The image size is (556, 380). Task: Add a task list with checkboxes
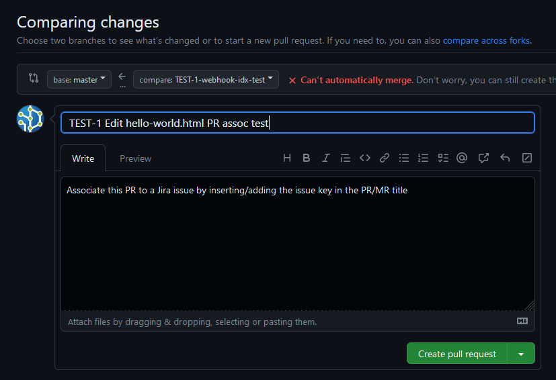coord(443,158)
